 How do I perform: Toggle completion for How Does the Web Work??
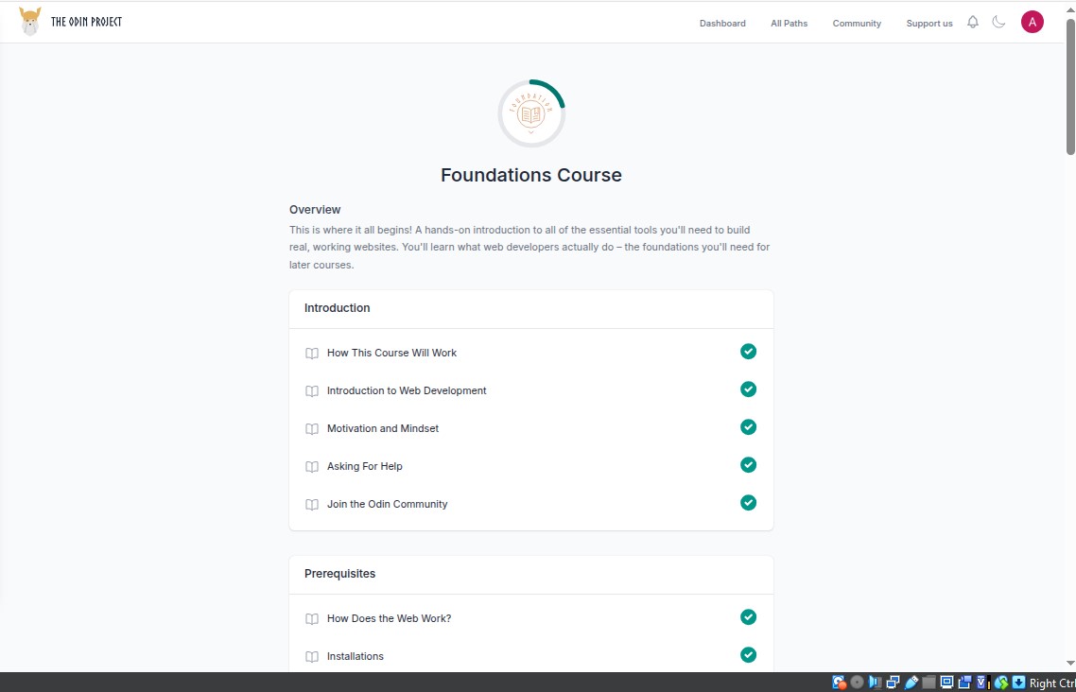[748, 616]
